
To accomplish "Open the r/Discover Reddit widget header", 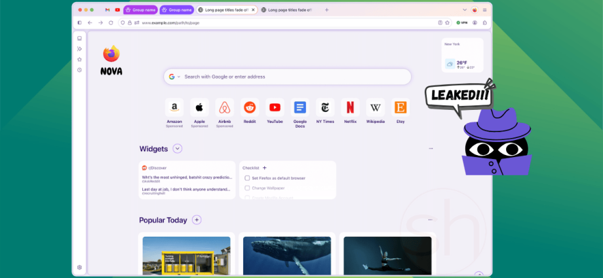I will [154, 168].
